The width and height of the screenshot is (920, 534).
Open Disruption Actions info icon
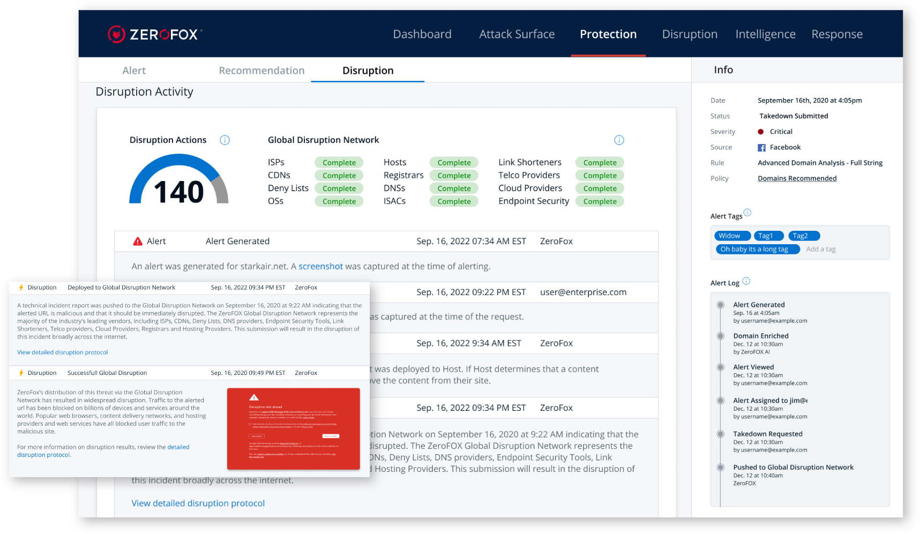225,140
